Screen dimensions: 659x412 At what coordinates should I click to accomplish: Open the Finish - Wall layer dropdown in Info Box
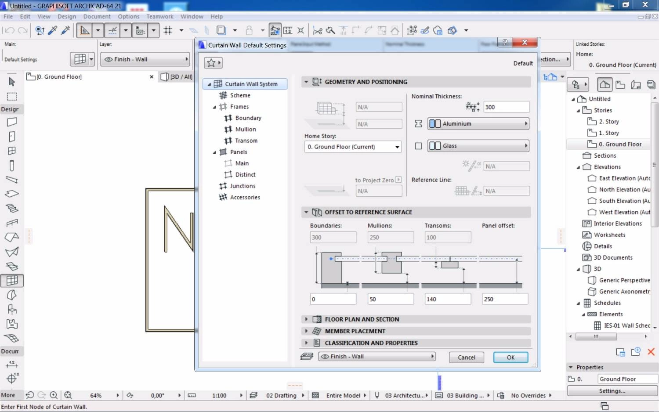click(145, 59)
